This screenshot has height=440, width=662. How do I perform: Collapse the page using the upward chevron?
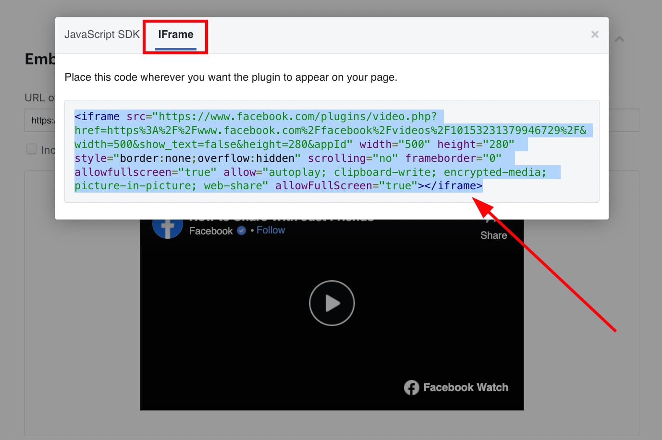coord(619,38)
